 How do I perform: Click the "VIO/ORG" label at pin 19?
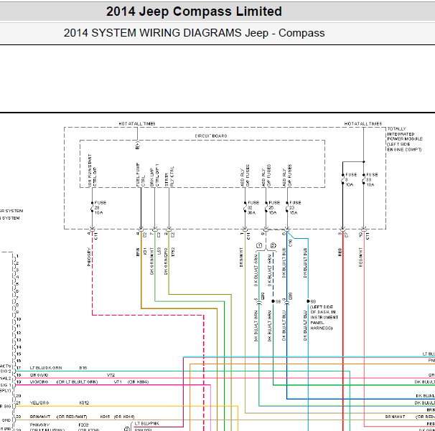point(39,382)
